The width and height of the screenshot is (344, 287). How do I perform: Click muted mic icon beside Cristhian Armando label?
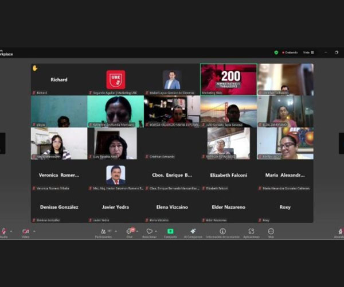coord(147,157)
